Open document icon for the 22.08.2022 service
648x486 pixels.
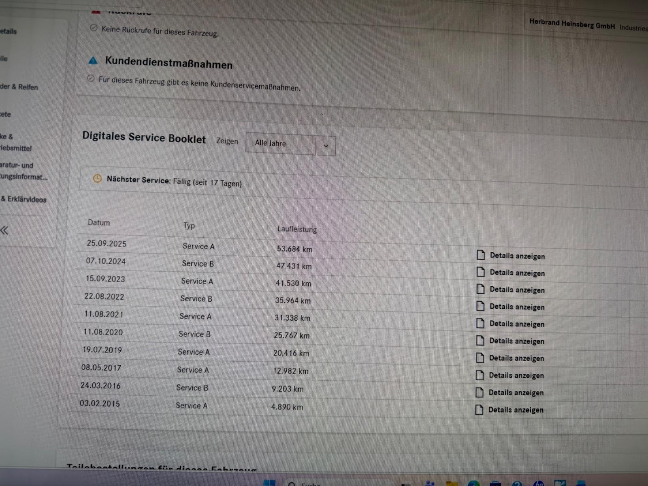pyautogui.click(x=480, y=306)
